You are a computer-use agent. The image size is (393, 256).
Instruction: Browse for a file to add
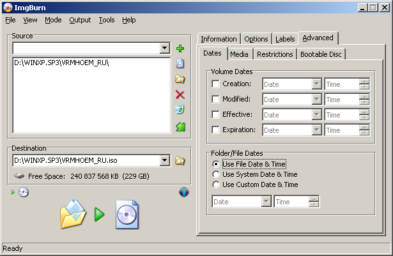[x=180, y=64]
